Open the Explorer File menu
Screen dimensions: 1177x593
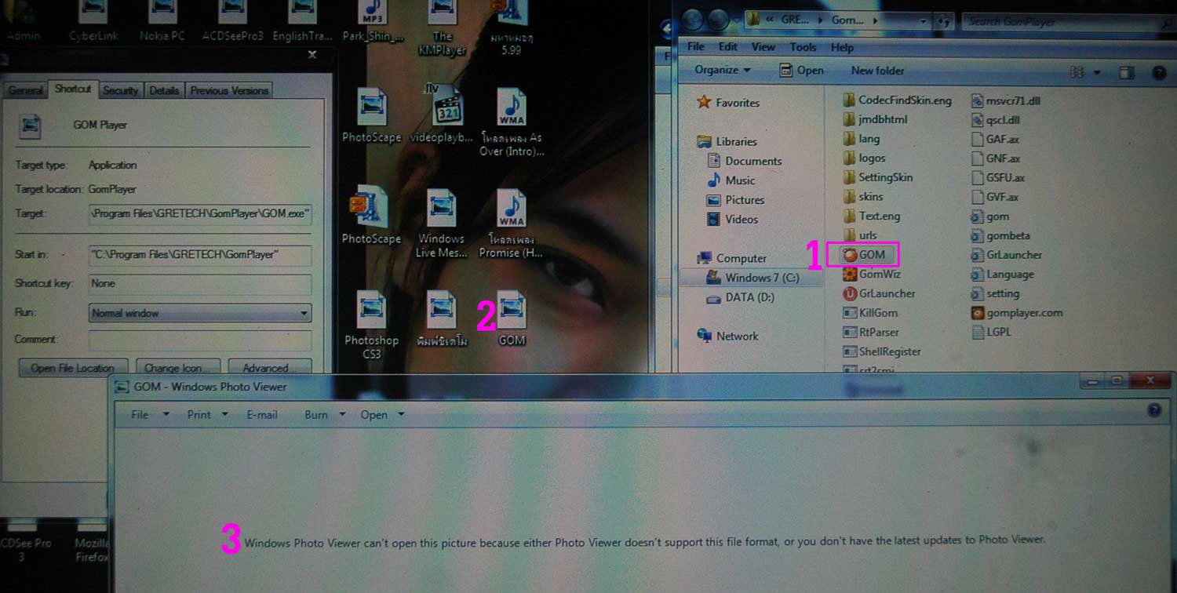pos(696,47)
